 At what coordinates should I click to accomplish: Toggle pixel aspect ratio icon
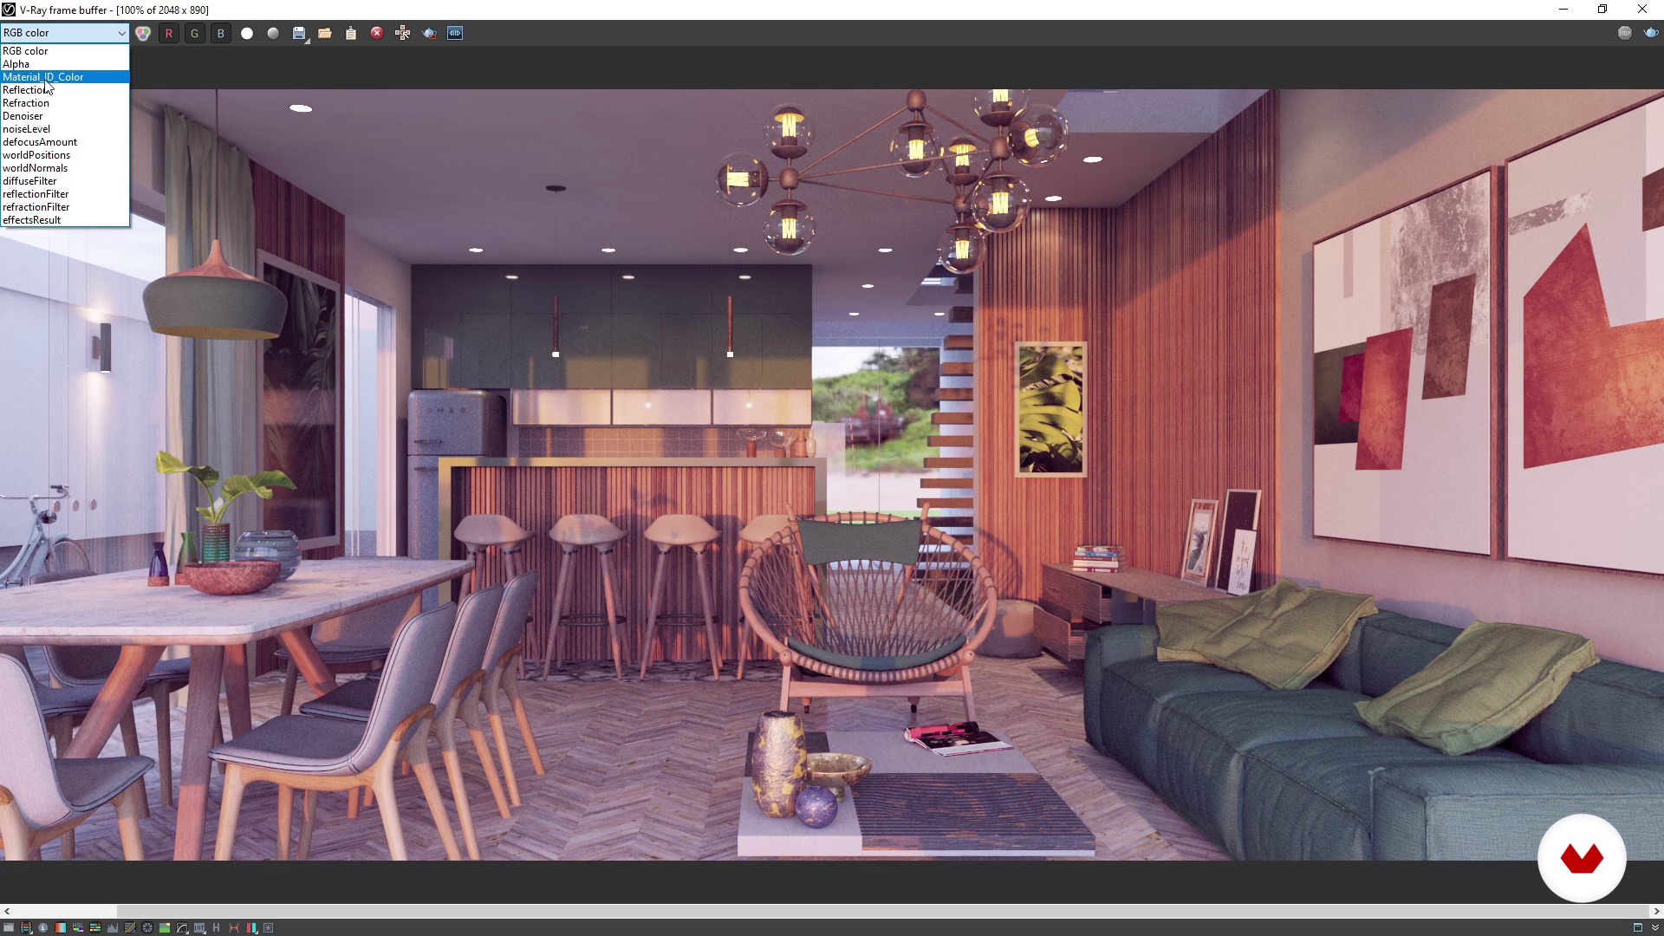point(234,927)
